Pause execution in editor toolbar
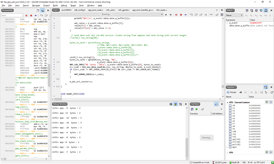 pyautogui.click(x=176, y=15)
